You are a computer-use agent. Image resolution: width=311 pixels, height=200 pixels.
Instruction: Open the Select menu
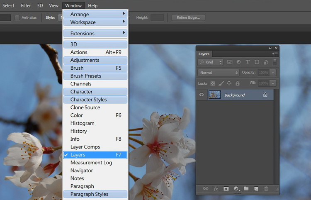[x=8, y=5]
